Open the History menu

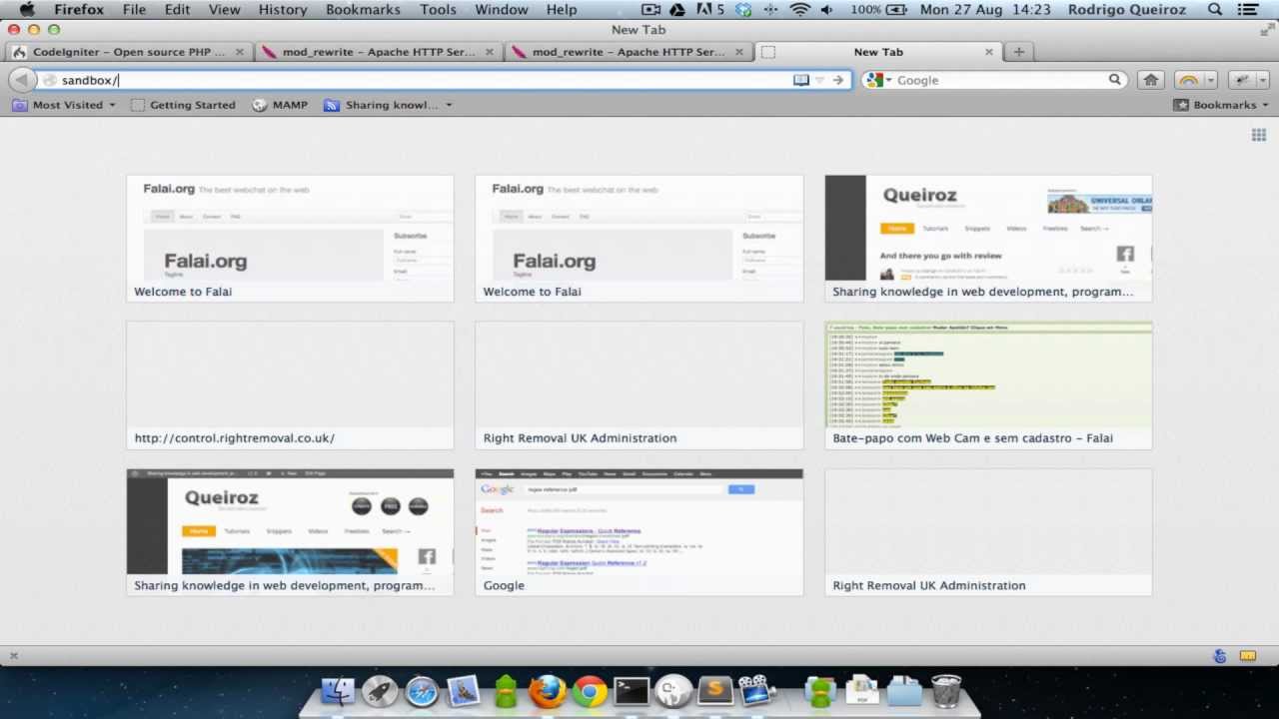pos(283,9)
